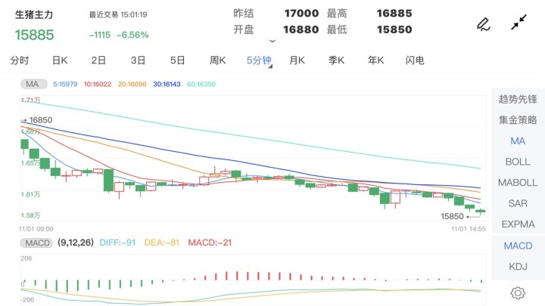Switch to 季K chart tab

pyautogui.click(x=336, y=60)
